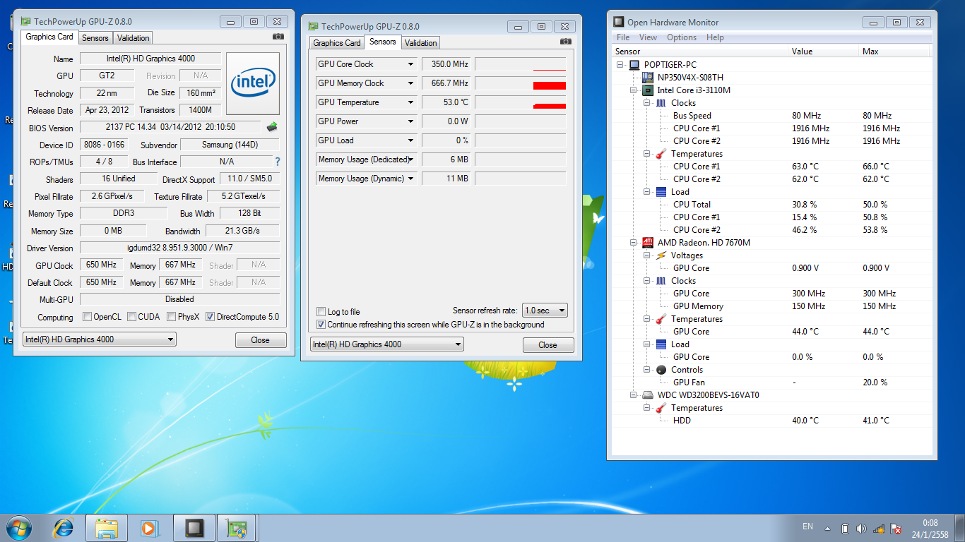This screenshot has height=542, width=965.
Task: Enable the PhysX checkbox
Action: 171,317
